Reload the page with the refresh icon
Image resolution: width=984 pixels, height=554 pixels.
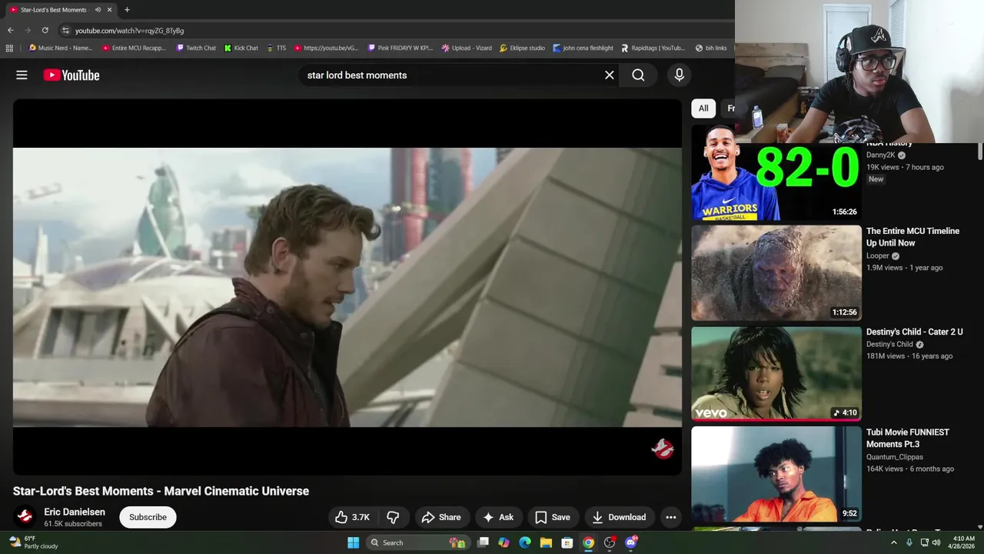[x=45, y=31]
